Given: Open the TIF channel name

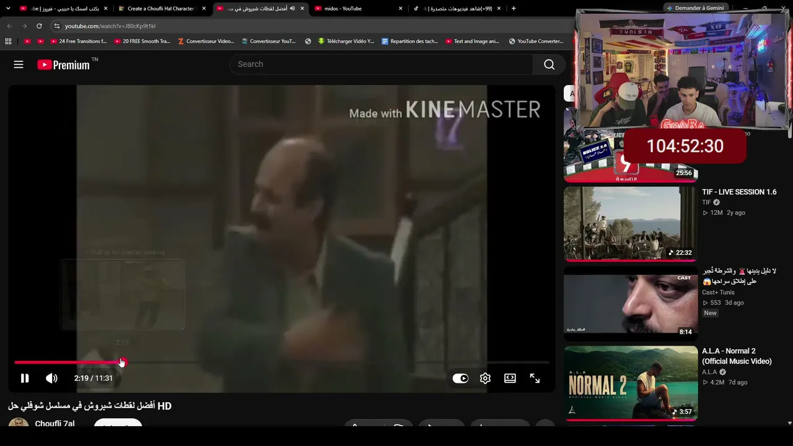Looking at the screenshot, I should click(706, 203).
